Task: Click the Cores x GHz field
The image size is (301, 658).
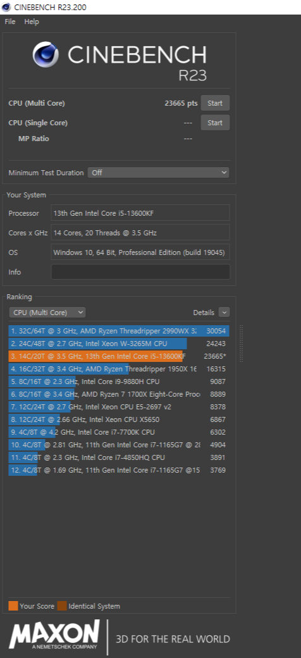Action: click(140, 232)
